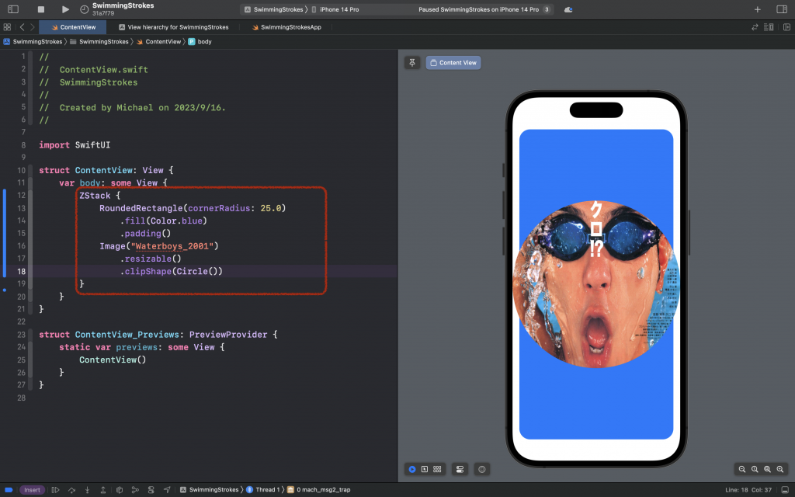Viewport: 795px width, 497px height.
Task: Go back in editor history
Action: (22, 27)
